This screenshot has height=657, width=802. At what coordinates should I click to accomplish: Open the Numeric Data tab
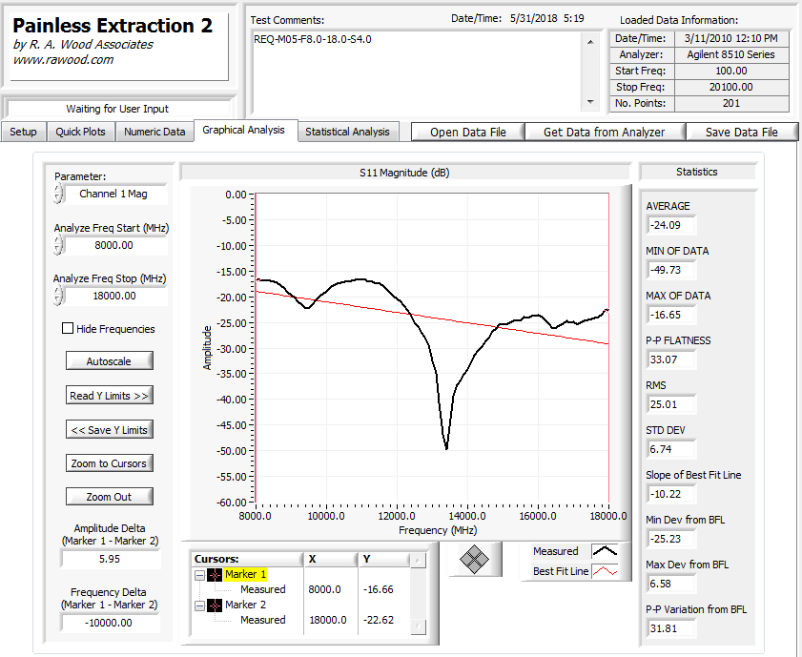click(154, 132)
